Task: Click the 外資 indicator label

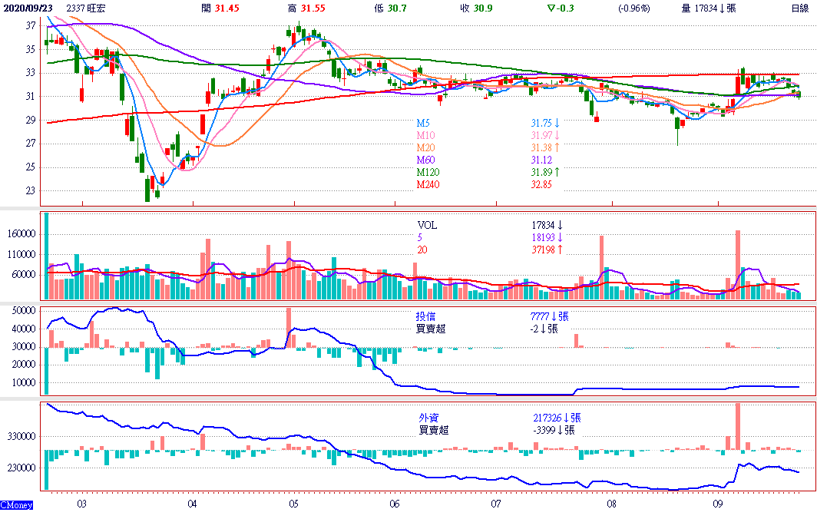Action: [428, 417]
